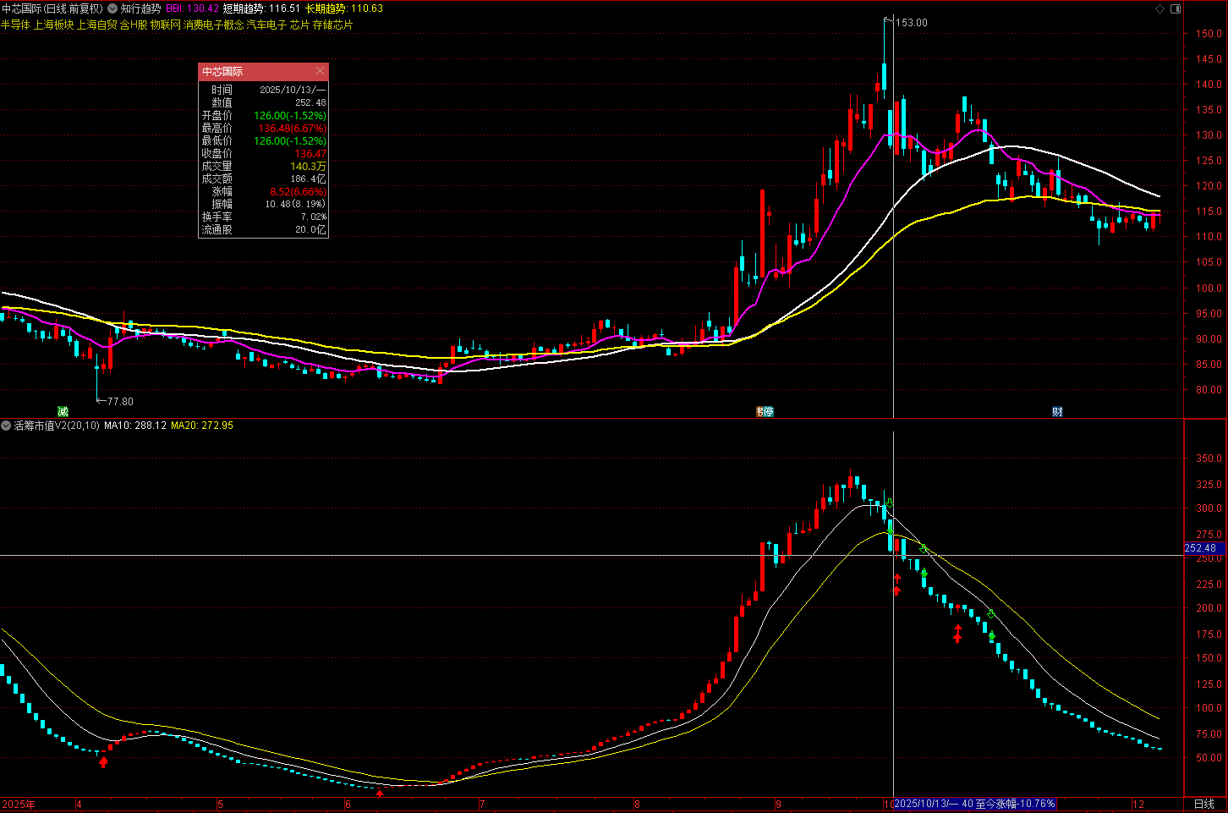The width and height of the screenshot is (1228, 813).
Task: Close the 中芯国际 data tooltip panel
Action: point(320,71)
